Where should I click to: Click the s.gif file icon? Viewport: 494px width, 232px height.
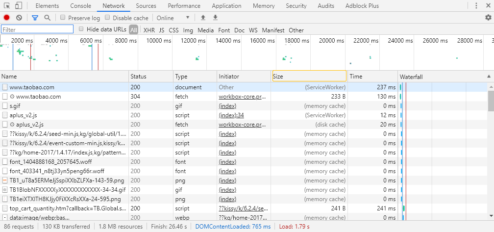pyautogui.click(x=5, y=106)
